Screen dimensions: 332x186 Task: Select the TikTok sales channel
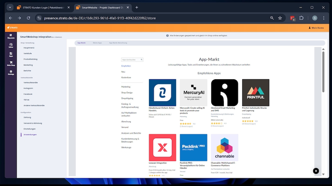point(26,100)
